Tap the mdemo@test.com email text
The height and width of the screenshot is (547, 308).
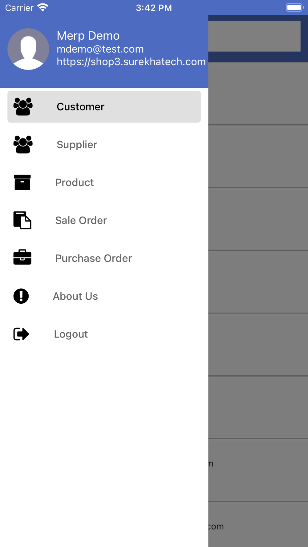click(100, 49)
